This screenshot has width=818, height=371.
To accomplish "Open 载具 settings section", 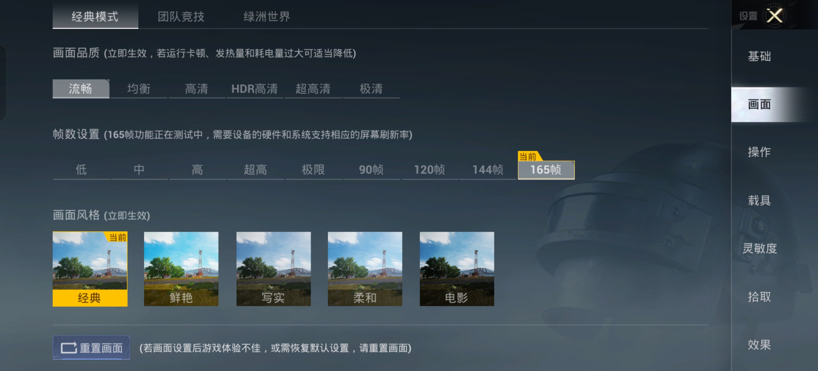I will [x=759, y=200].
